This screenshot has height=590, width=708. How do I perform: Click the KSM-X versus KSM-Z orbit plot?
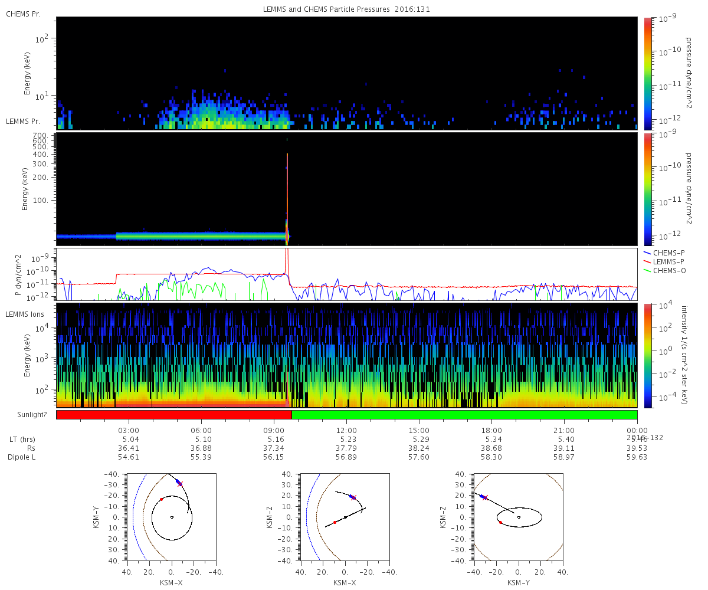click(345, 517)
